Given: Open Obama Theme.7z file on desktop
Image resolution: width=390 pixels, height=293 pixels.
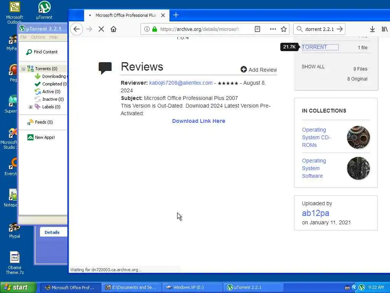Looking at the screenshot, I should 15,262.
